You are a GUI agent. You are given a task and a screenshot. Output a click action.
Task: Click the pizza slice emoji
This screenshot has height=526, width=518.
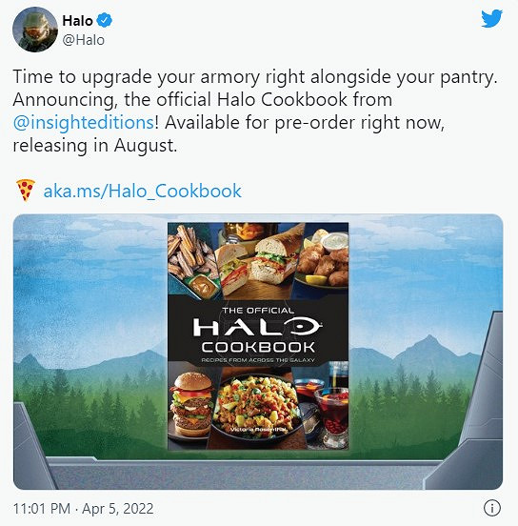[26, 191]
